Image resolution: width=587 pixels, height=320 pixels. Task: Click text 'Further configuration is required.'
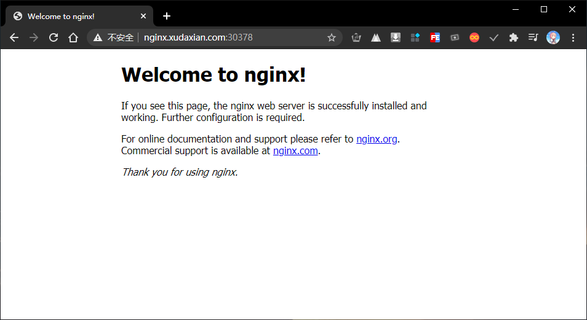click(233, 117)
